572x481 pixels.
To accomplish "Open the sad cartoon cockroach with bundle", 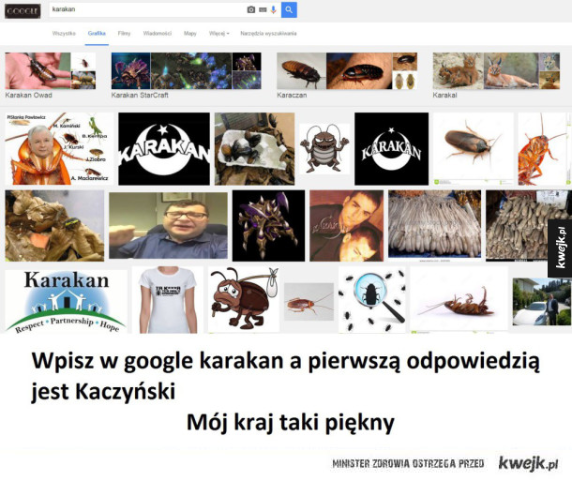I will click(244, 299).
